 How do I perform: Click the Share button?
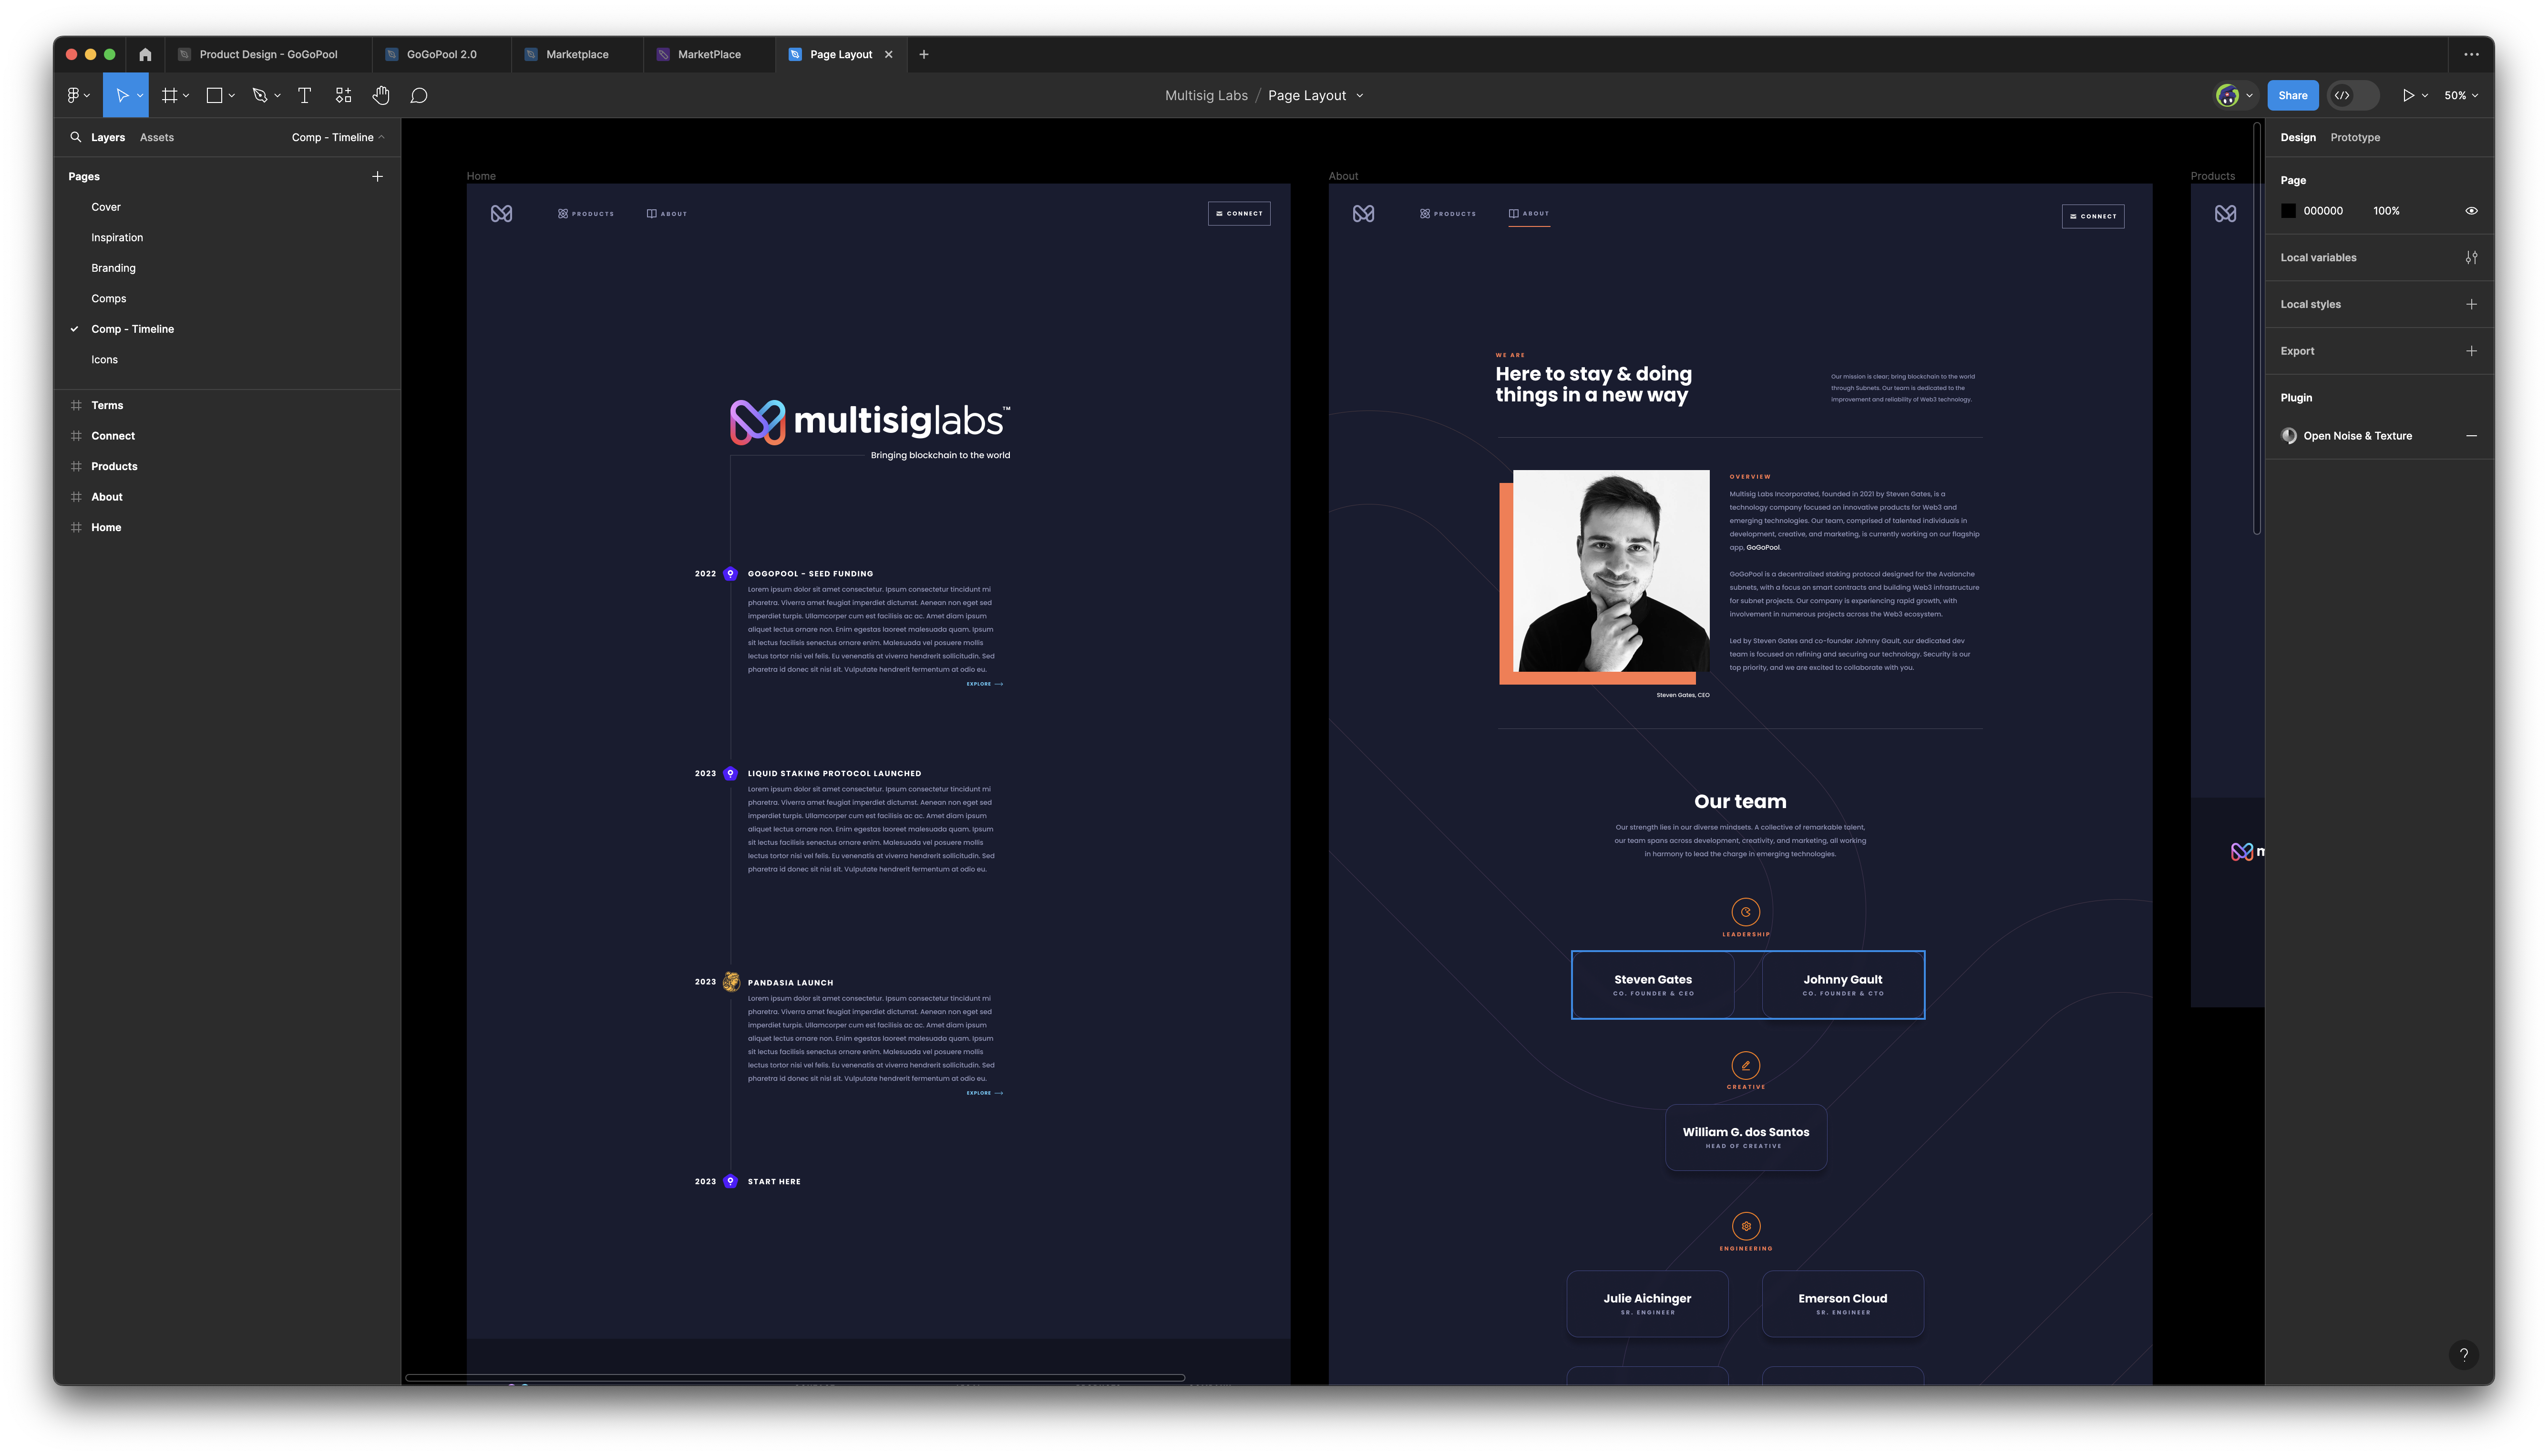(2292, 95)
